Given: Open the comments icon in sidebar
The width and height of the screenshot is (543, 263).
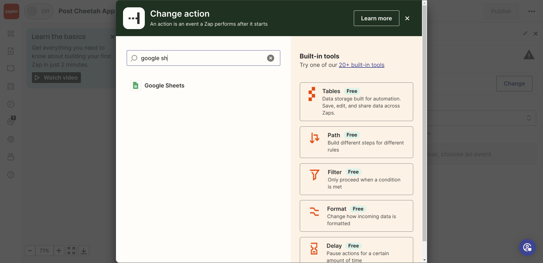Looking at the screenshot, I should coord(11,69).
